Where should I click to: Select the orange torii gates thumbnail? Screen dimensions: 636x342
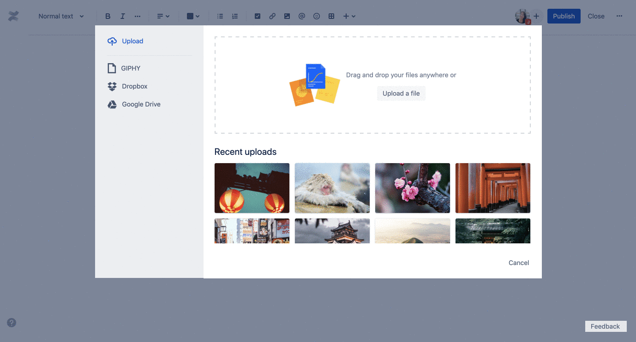(493, 188)
